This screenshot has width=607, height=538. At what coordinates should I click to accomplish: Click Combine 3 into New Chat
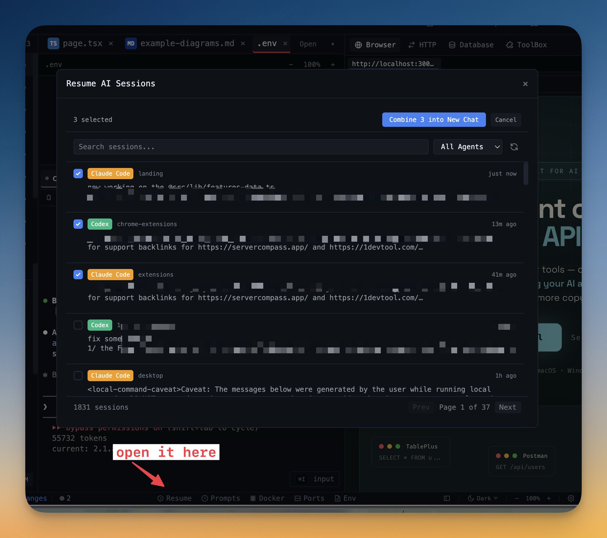coord(434,120)
